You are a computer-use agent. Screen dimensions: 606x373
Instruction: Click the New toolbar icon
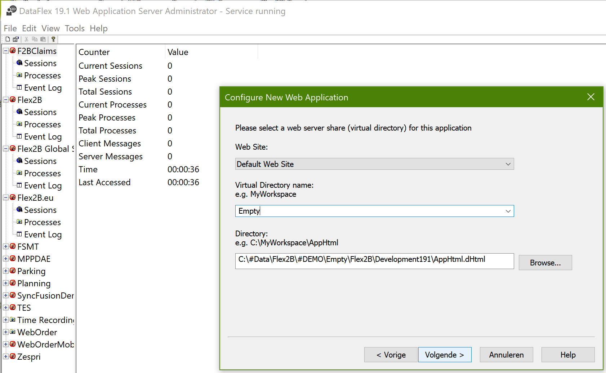click(8, 39)
